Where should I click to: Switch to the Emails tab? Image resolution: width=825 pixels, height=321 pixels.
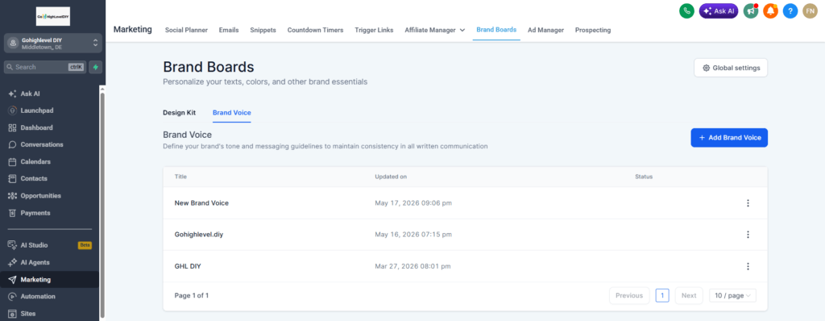tap(229, 30)
